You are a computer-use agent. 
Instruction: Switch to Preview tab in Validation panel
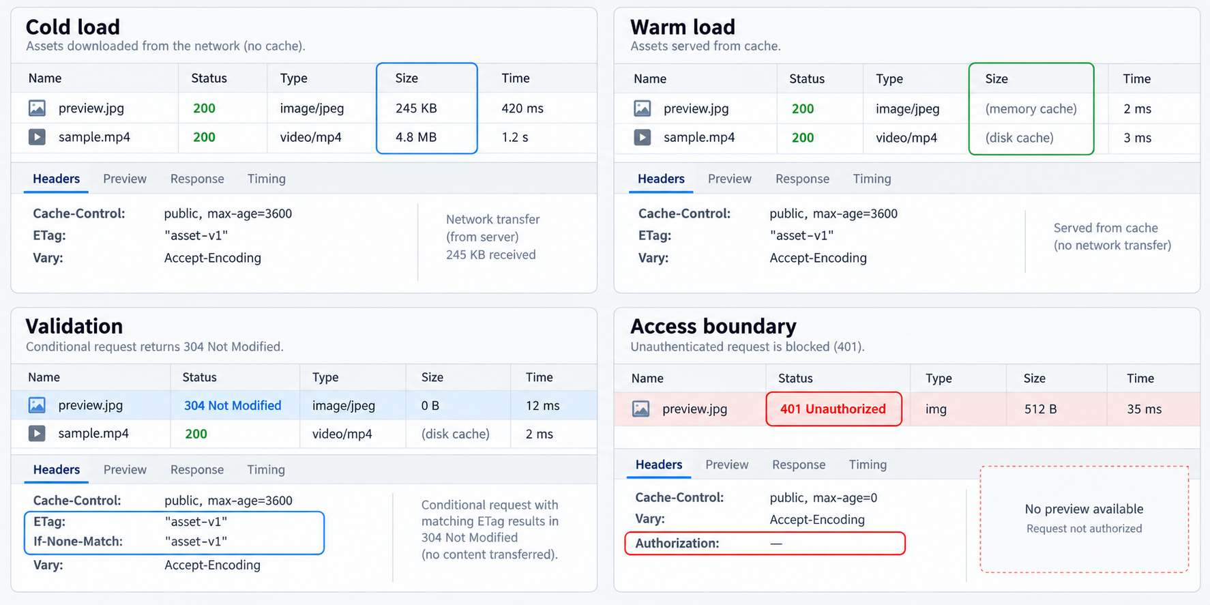pyautogui.click(x=125, y=469)
